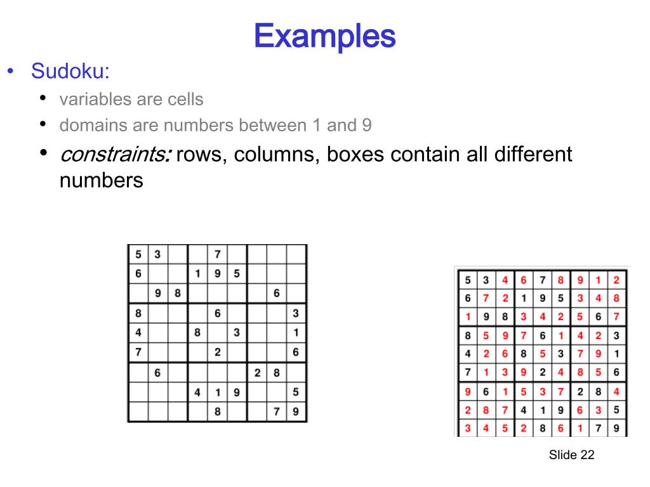The width and height of the screenshot is (650, 487).
Task: Click the Examples slide title
Action: click(324, 36)
